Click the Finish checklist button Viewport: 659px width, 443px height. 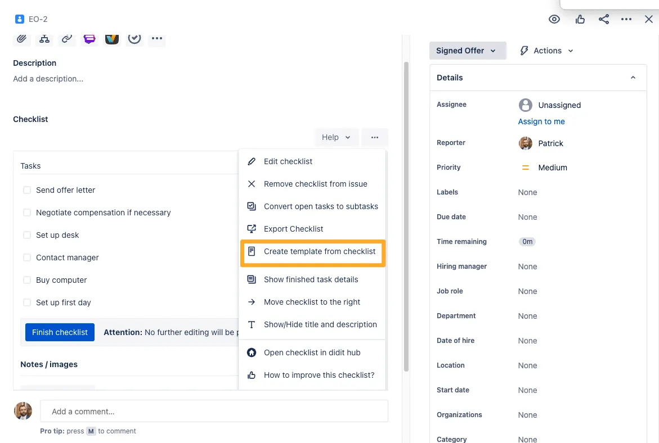pyautogui.click(x=60, y=332)
